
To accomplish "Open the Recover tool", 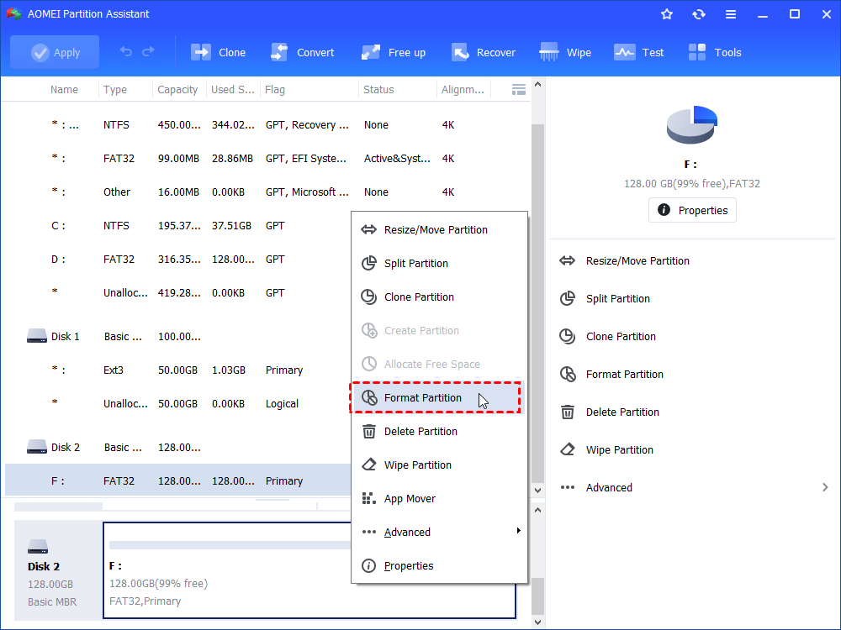I will click(x=484, y=52).
